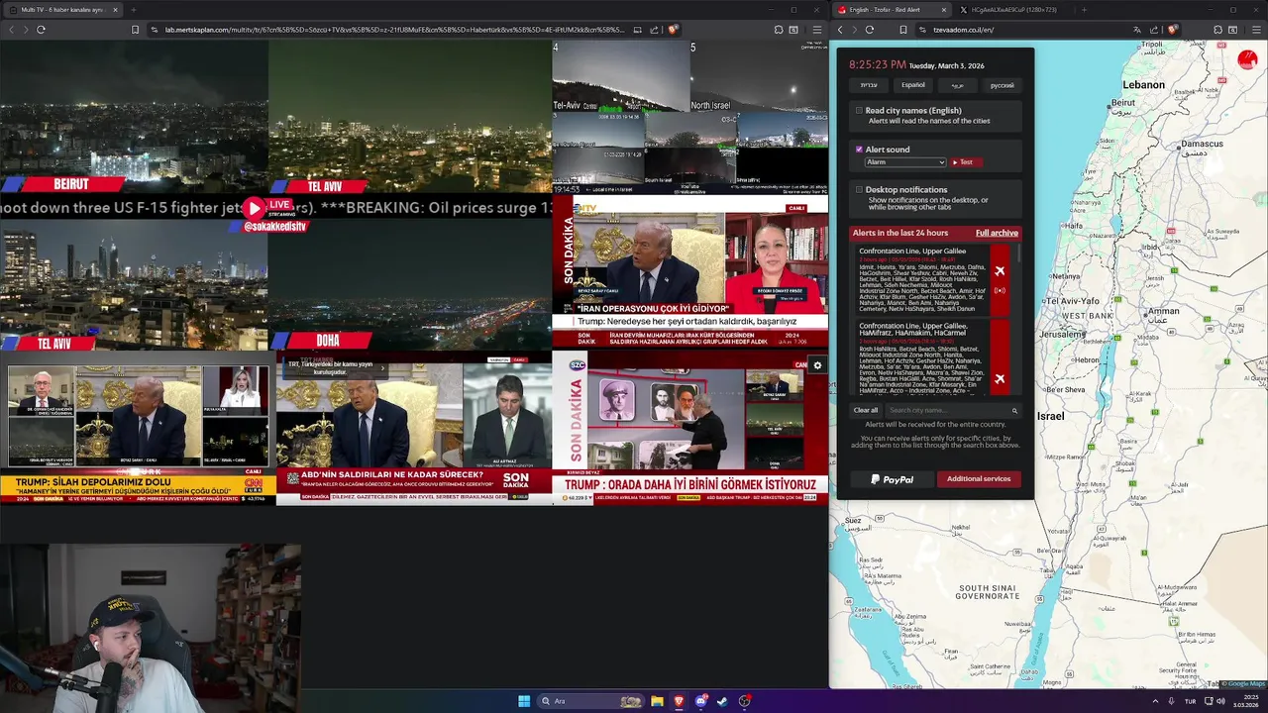
Task: Go back in the Tzofar window
Action: (x=840, y=30)
